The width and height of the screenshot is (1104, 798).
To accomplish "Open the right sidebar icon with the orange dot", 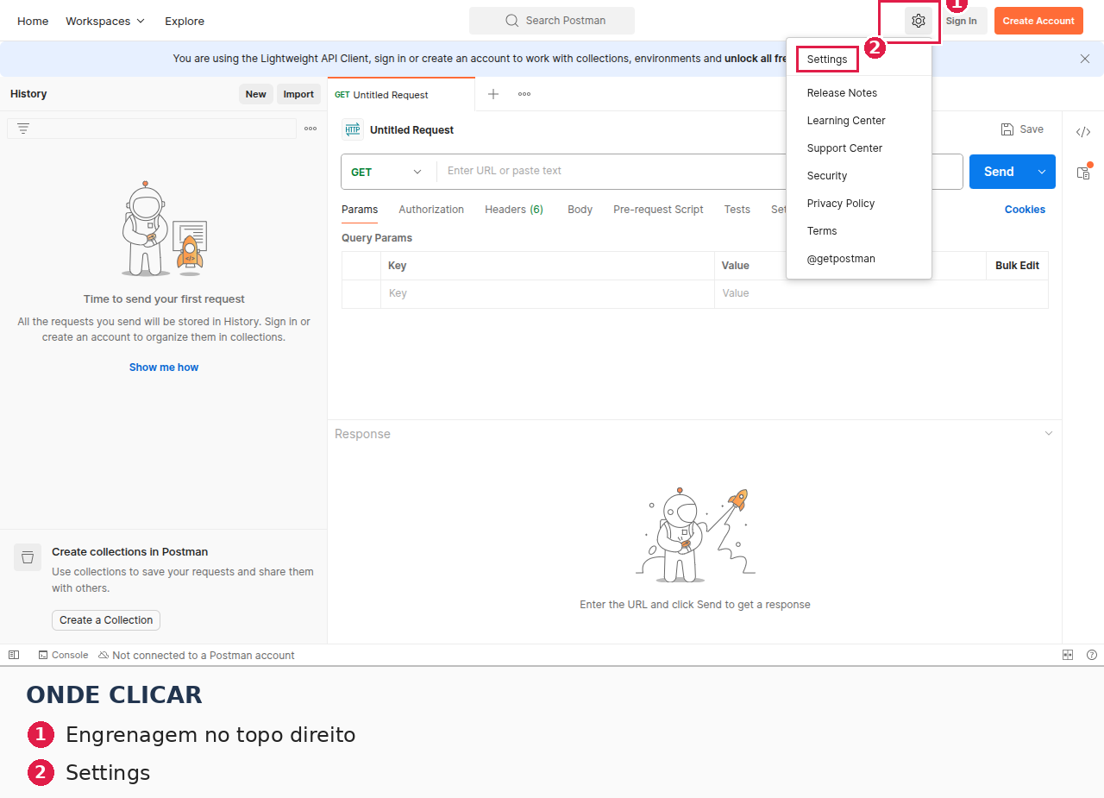I will (x=1083, y=172).
